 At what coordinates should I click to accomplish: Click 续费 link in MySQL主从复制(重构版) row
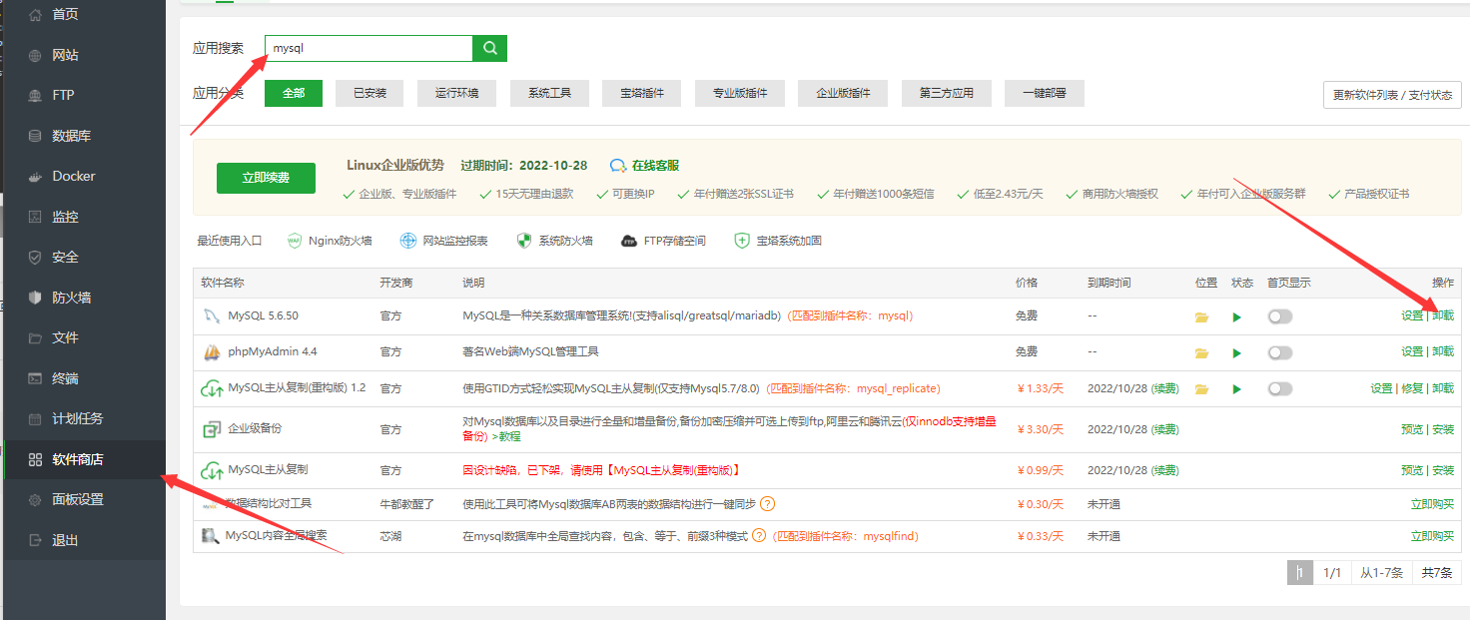(1164, 388)
